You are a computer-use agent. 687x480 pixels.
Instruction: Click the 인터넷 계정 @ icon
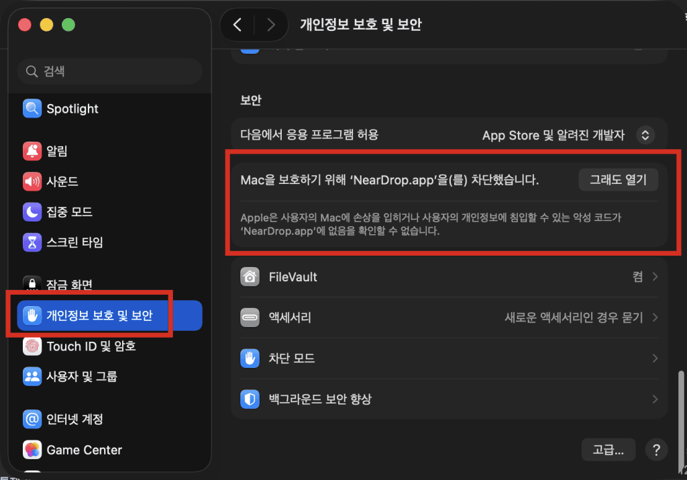tap(32, 419)
